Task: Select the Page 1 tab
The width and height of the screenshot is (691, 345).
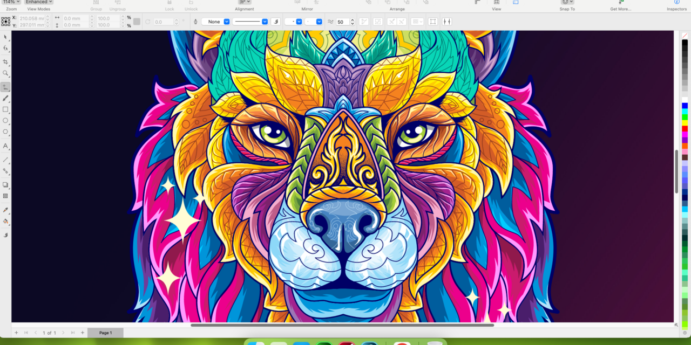Action: pyautogui.click(x=105, y=333)
